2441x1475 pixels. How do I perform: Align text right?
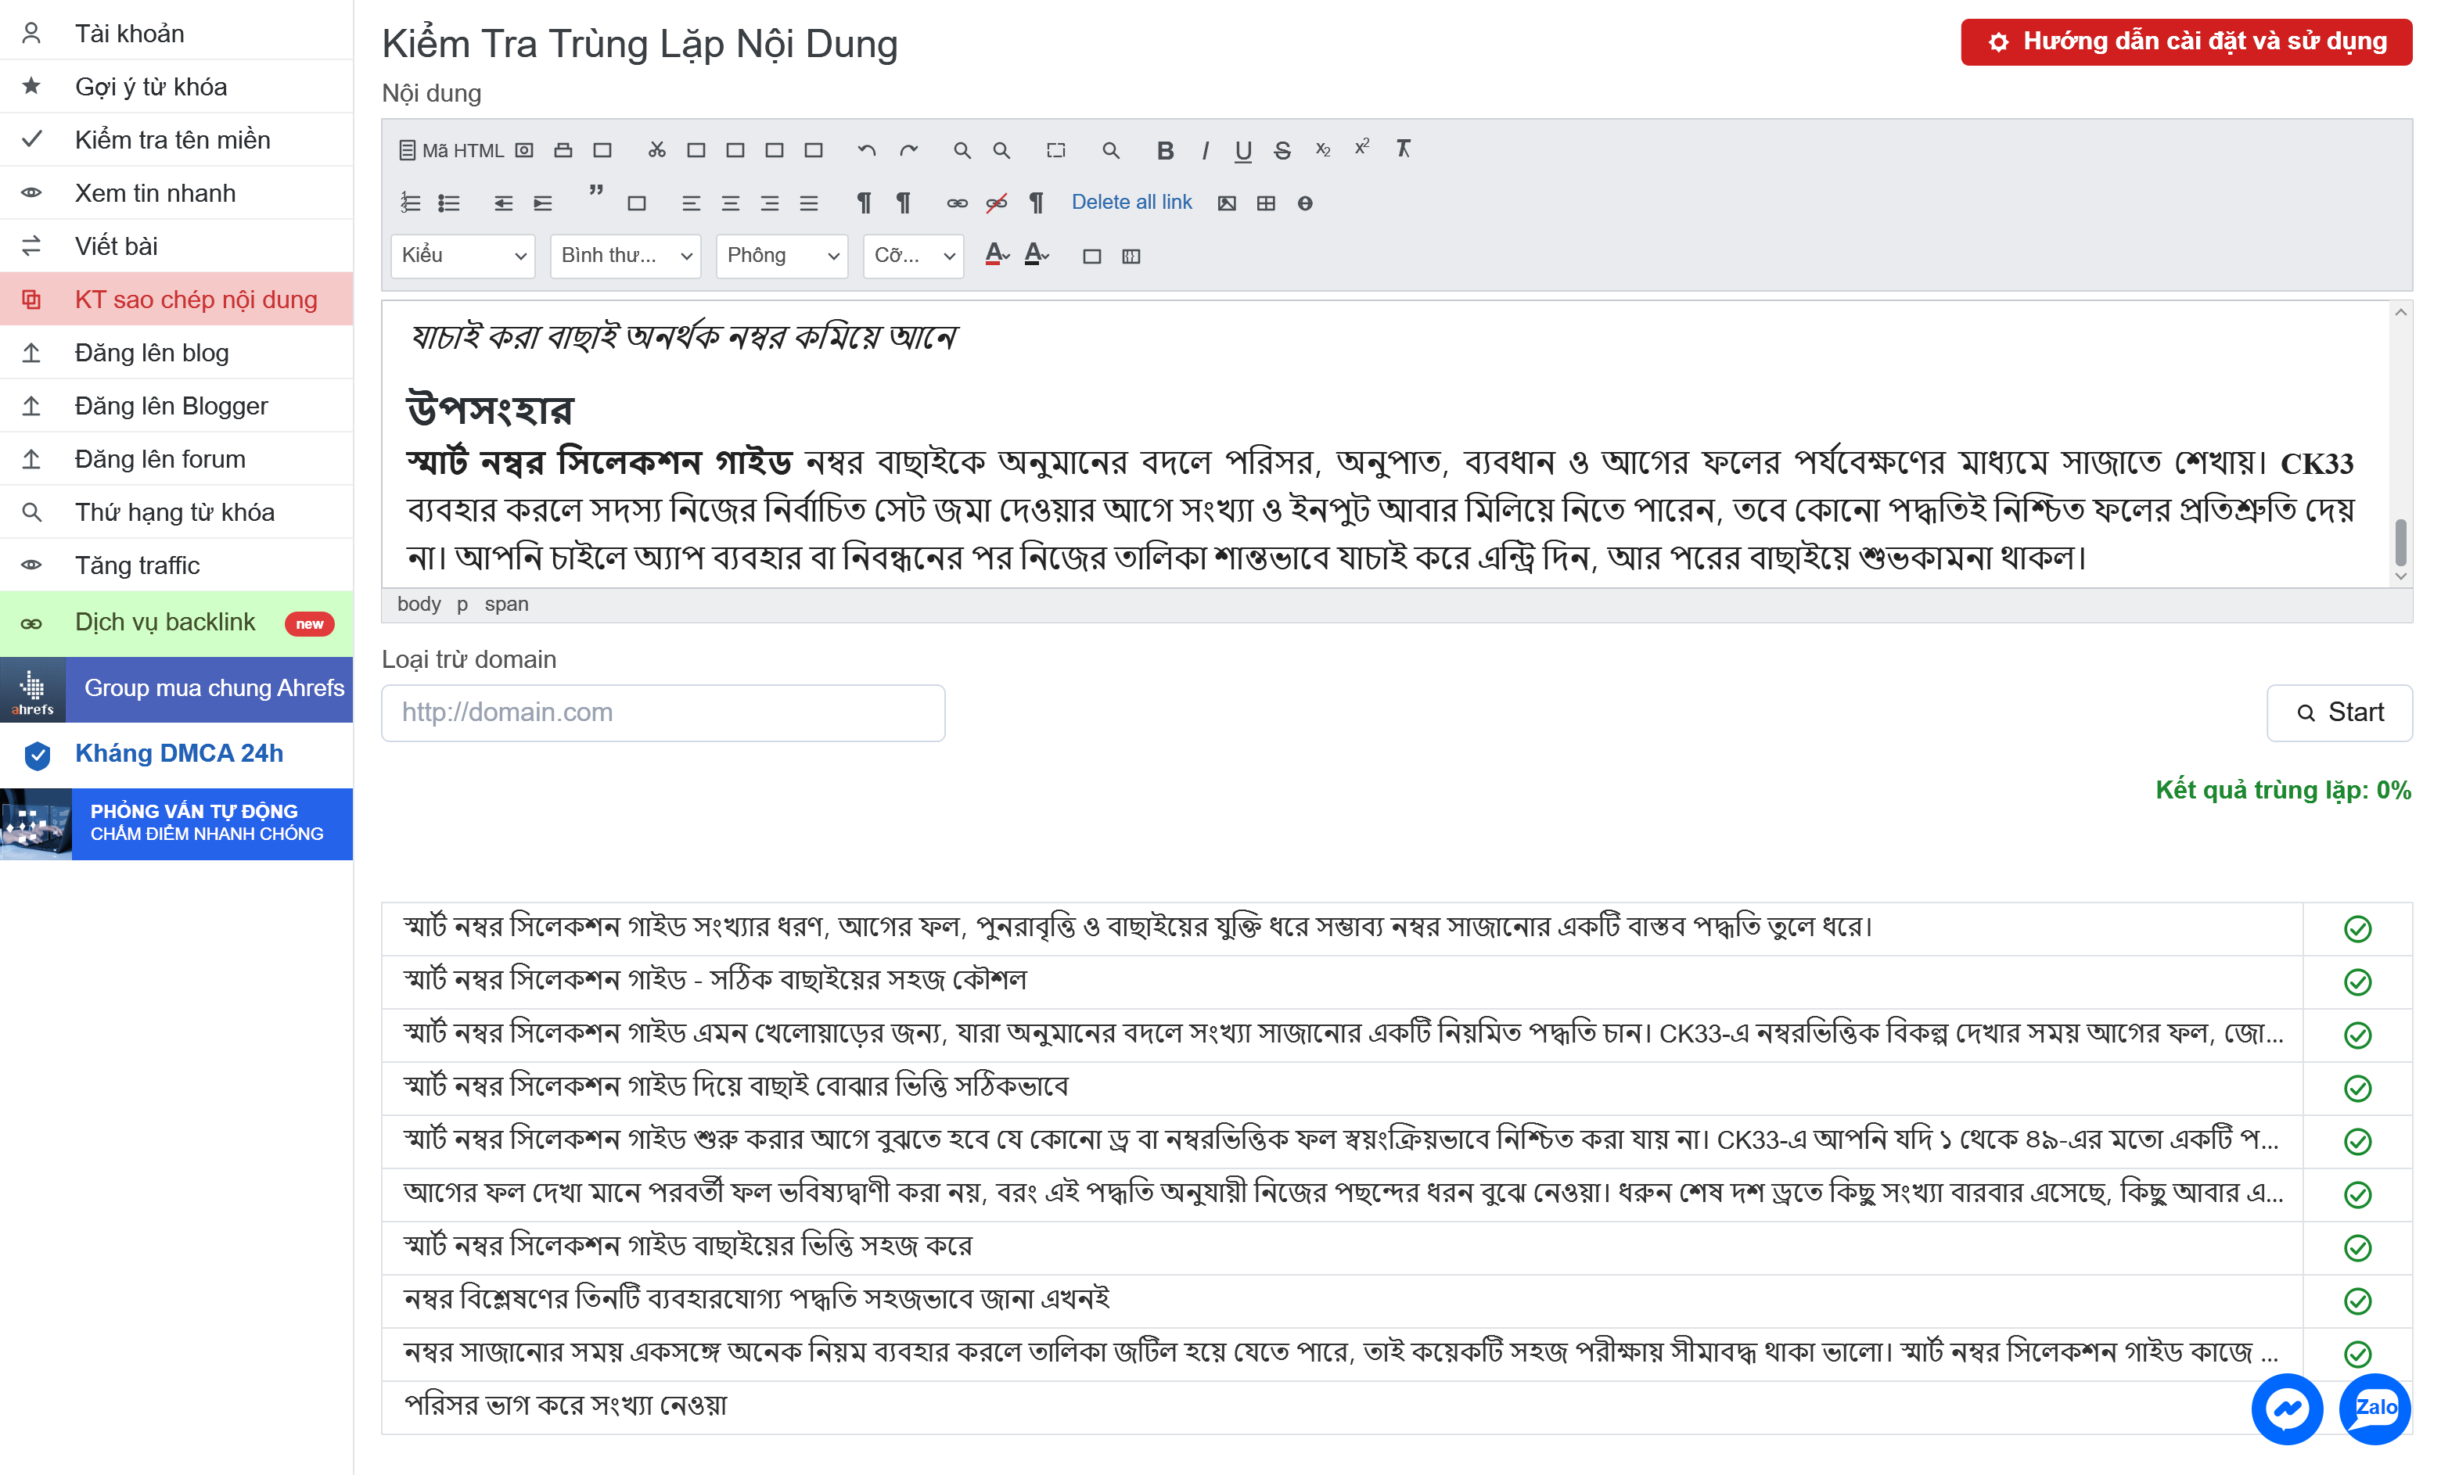tap(770, 203)
